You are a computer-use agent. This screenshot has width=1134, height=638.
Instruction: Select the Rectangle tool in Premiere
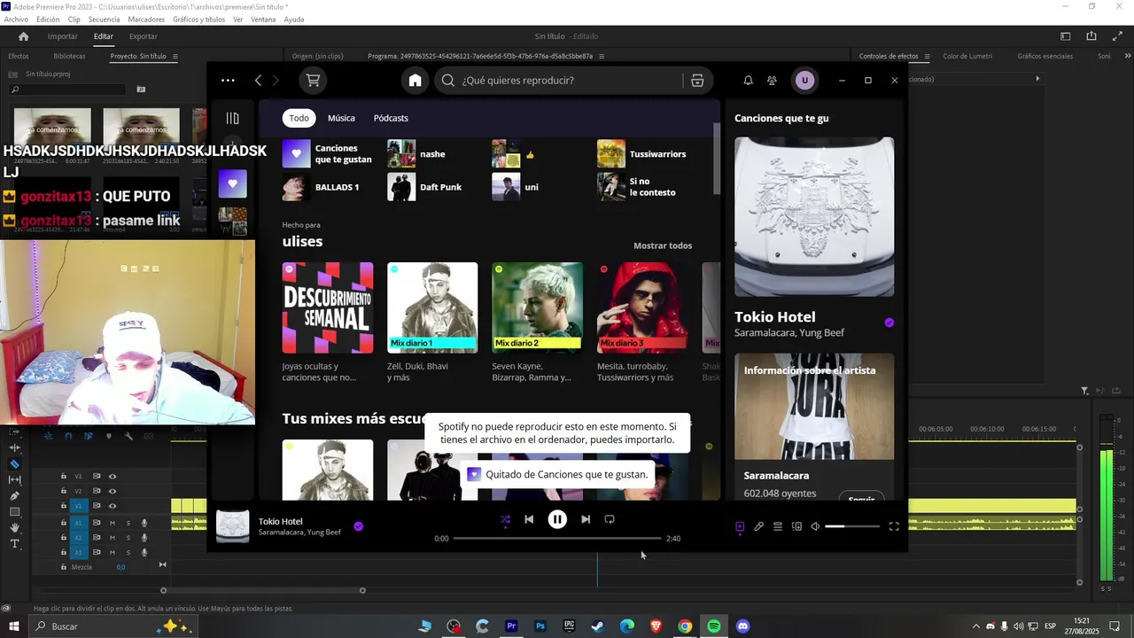pos(14,511)
